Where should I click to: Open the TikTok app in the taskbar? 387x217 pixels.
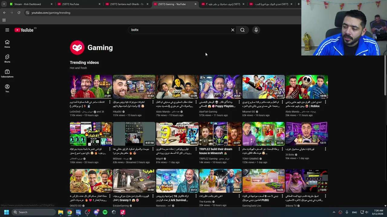122,212
